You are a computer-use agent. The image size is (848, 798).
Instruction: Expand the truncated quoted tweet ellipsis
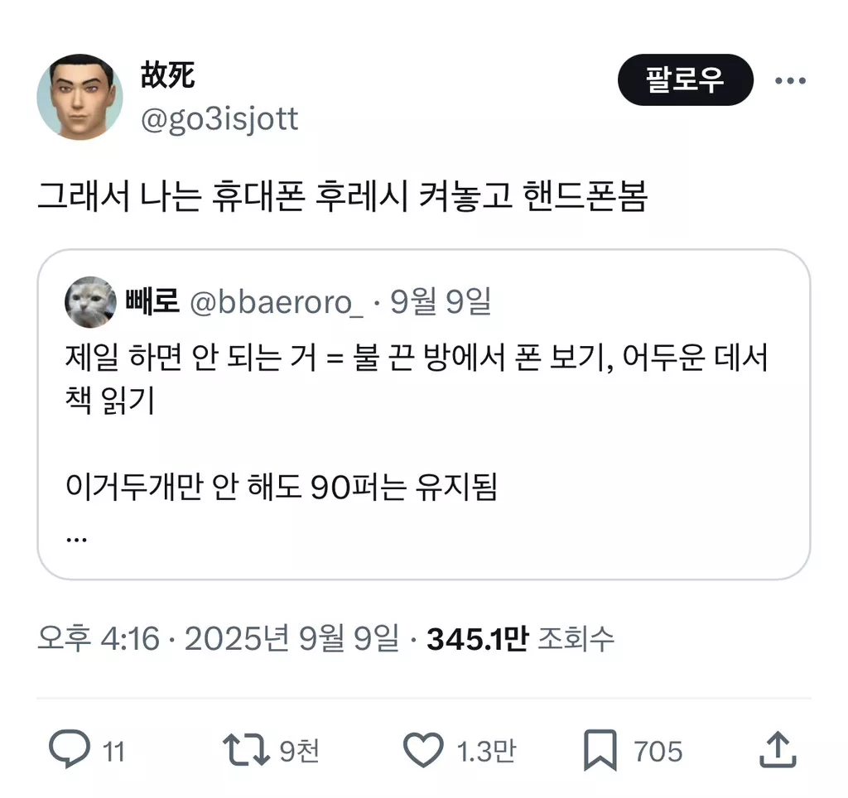coord(76,536)
